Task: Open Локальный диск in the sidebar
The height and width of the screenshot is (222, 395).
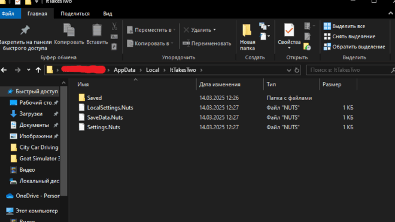Action: click(x=34, y=181)
